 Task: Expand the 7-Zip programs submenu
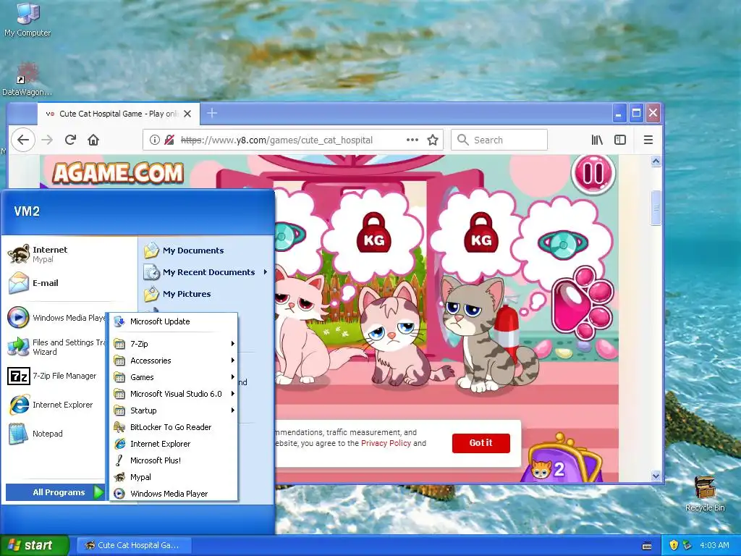point(174,344)
